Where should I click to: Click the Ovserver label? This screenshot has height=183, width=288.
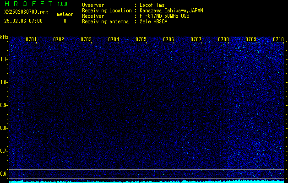click(93, 5)
